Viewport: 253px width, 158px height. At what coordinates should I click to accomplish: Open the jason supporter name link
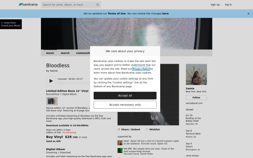point(126,141)
